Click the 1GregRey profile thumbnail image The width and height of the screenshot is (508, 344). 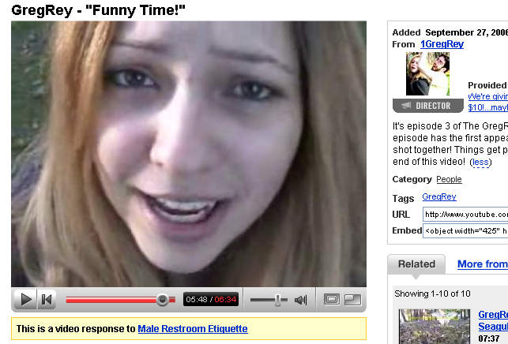tap(427, 74)
